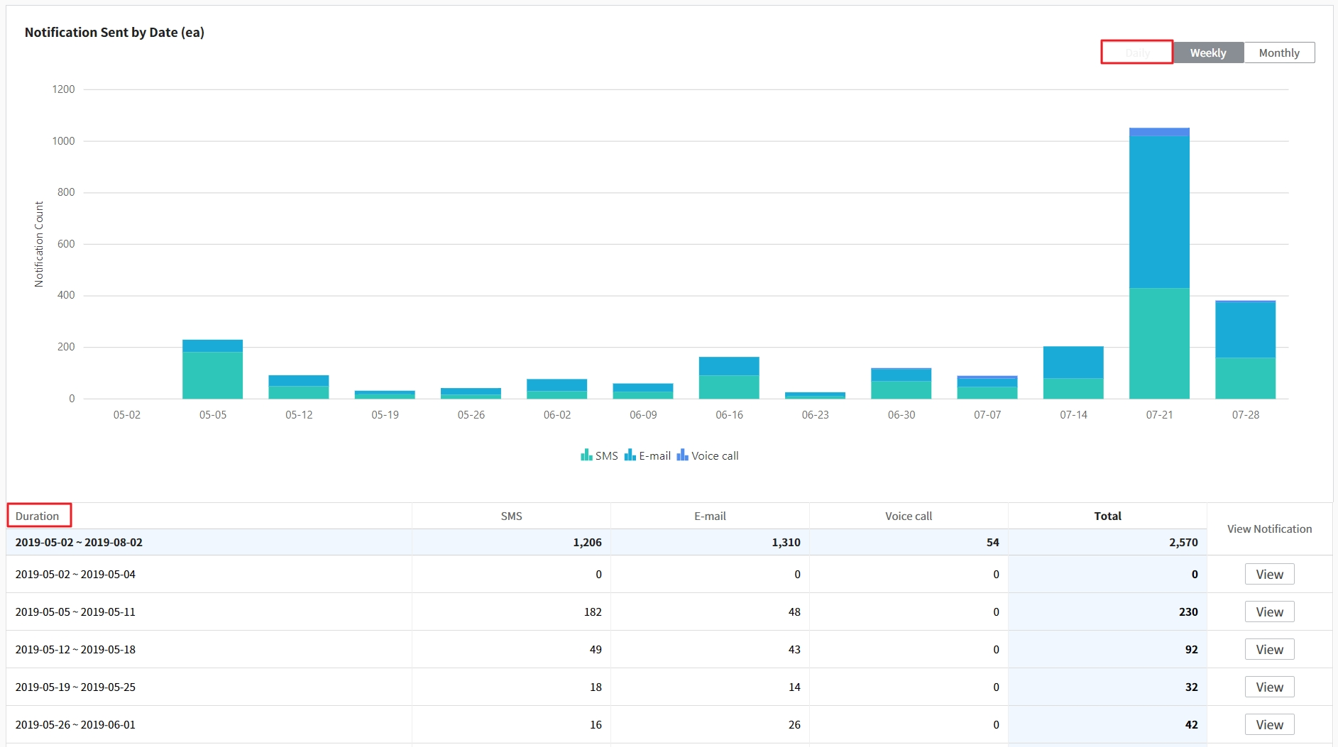Open View for week 2019-05-12 ~ 2019-05-18
This screenshot has width=1338, height=747.
point(1269,650)
